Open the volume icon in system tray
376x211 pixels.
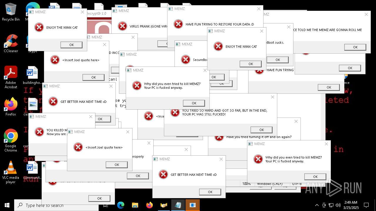pyautogui.click(x=338, y=205)
